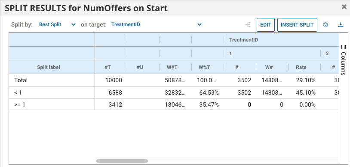Select the '< 1' split row
Viewport: 350px width, 167px height.
pos(174,92)
